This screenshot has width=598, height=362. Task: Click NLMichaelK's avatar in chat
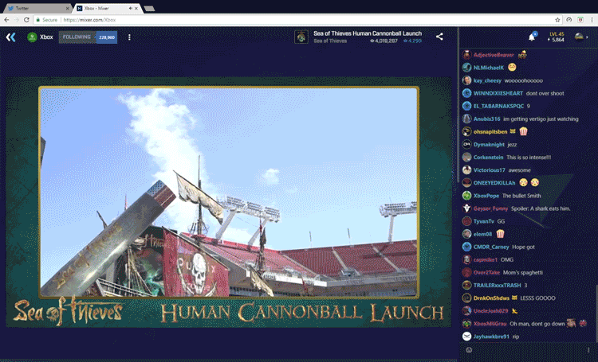coord(466,68)
